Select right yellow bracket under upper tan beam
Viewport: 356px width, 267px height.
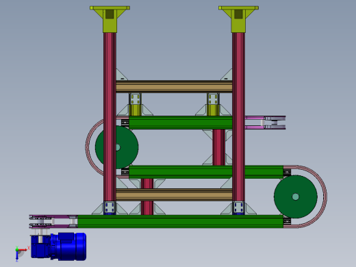(213, 104)
